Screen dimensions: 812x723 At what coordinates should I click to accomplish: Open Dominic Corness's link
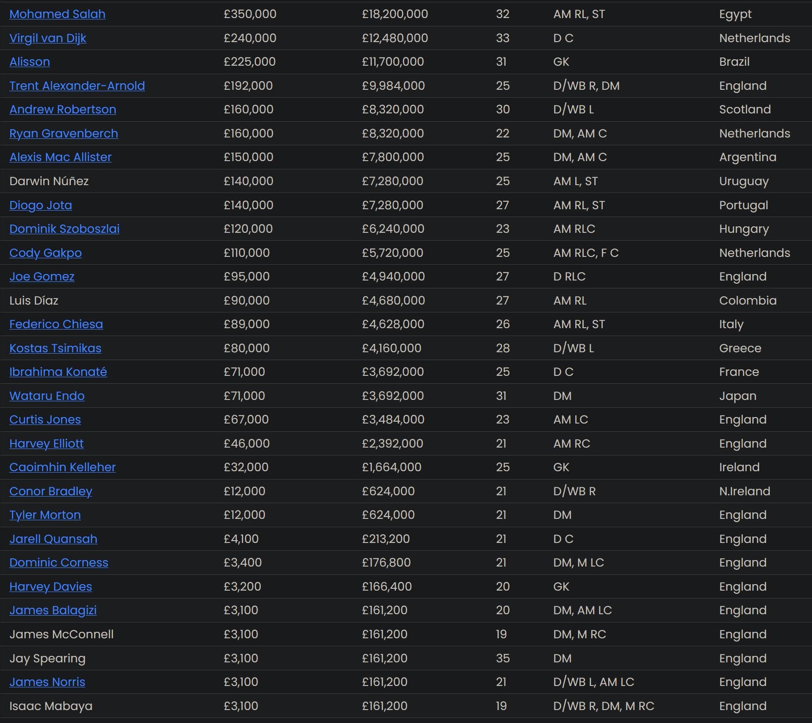click(x=59, y=562)
